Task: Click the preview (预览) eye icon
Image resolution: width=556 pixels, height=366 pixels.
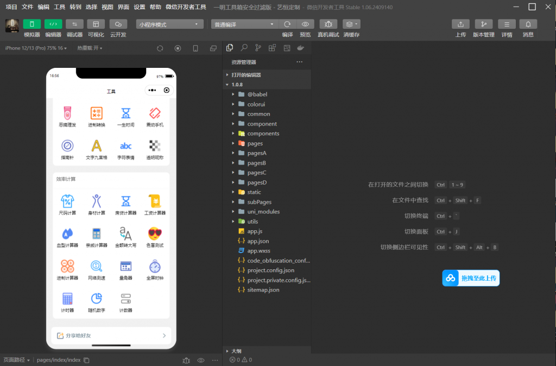Action: [x=305, y=24]
